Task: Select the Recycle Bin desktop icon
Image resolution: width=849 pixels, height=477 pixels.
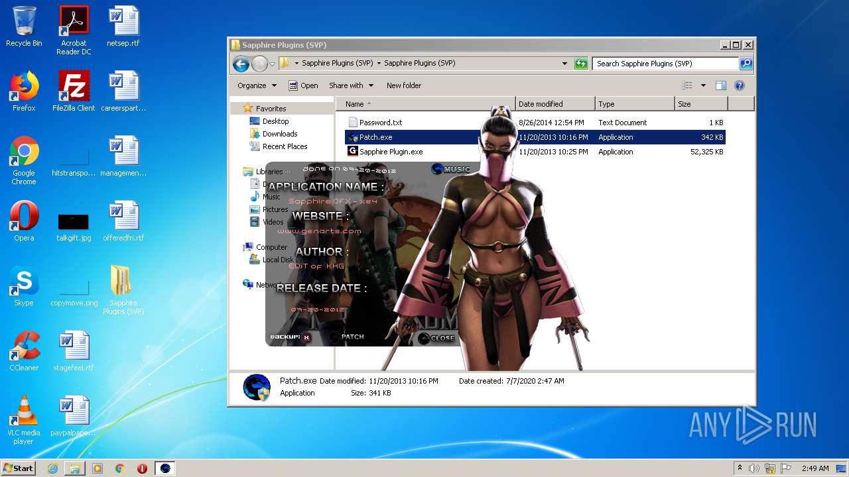Action: [x=24, y=26]
